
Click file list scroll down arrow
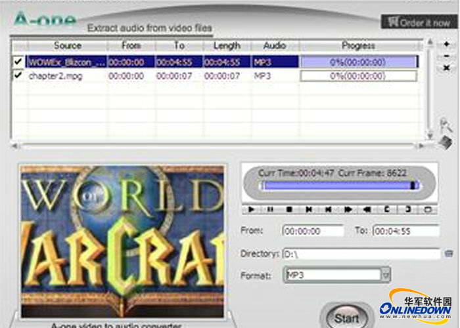point(430,136)
